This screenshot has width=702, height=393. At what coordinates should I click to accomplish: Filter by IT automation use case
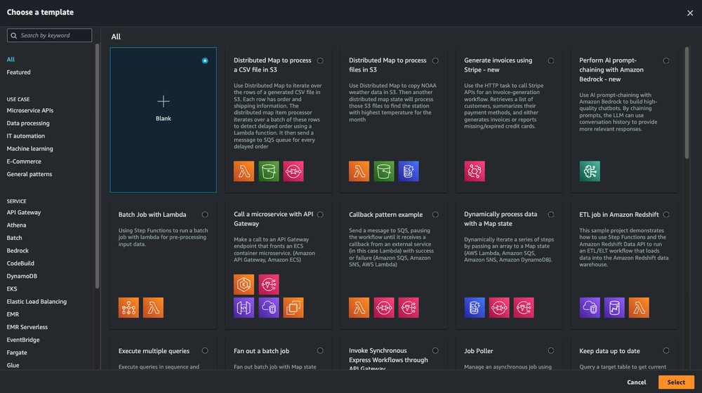click(25, 135)
